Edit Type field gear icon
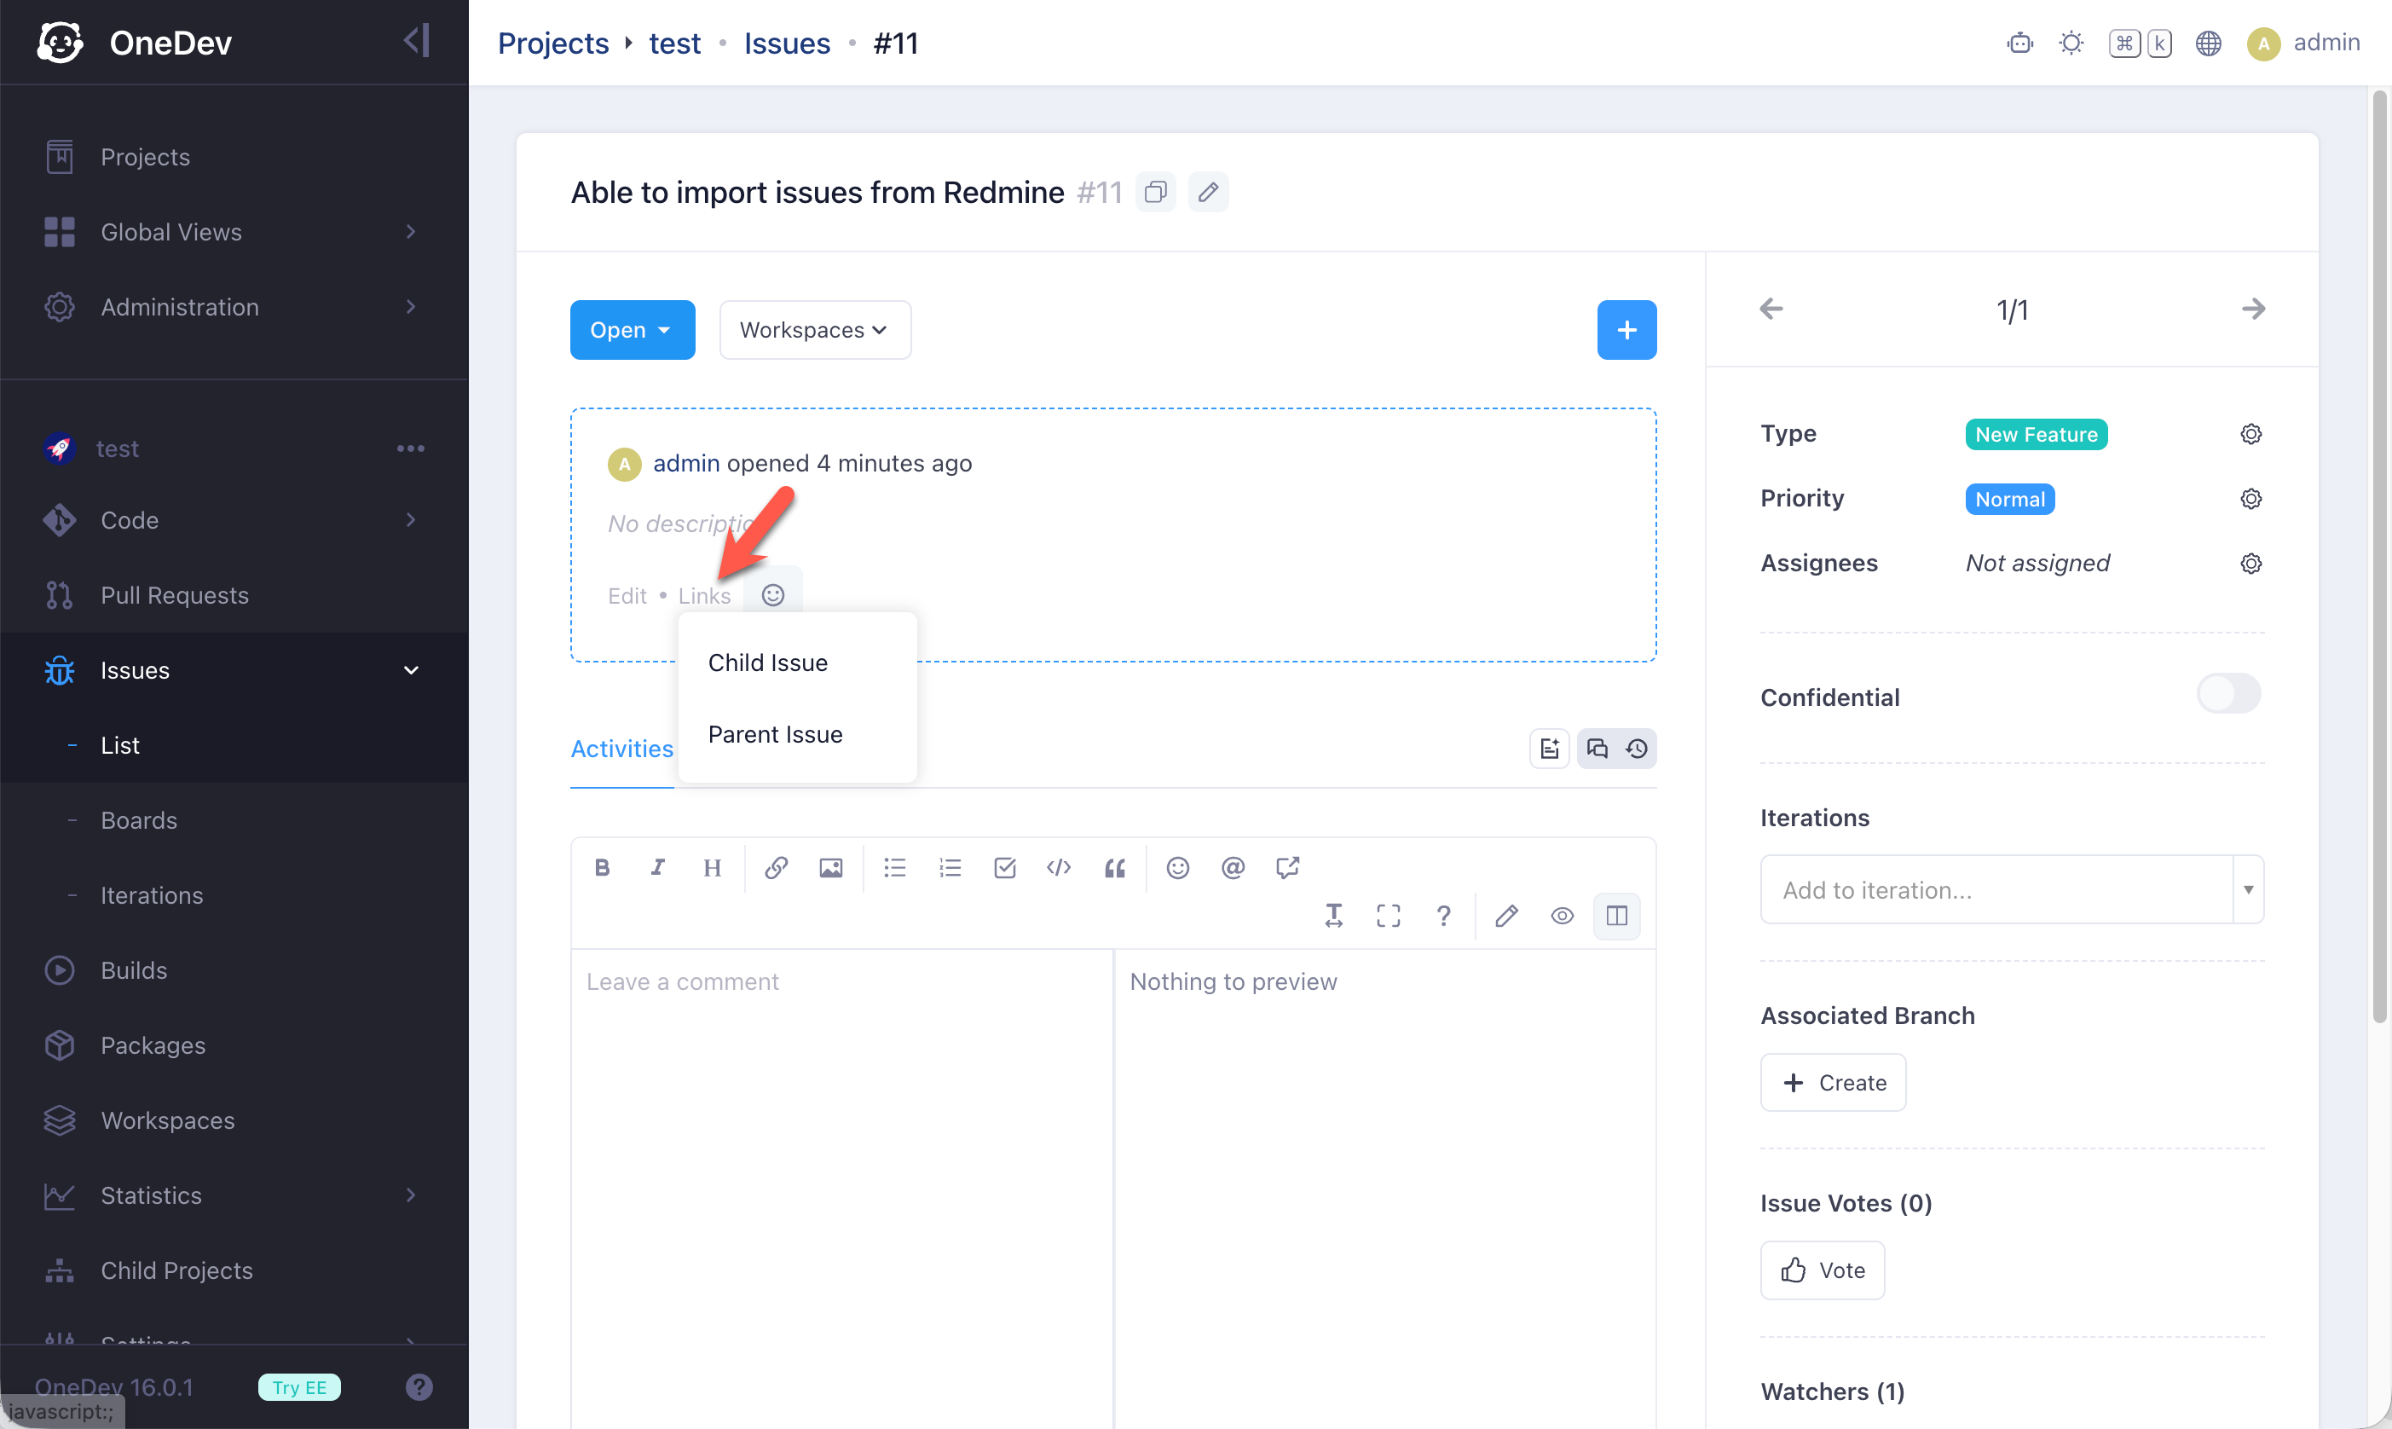This screenshot has width=2392, height=1429. tap(2250, 434)
